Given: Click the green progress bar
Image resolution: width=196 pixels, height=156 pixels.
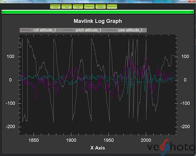Looking at the screenshot, I should [x=97, y=12].
